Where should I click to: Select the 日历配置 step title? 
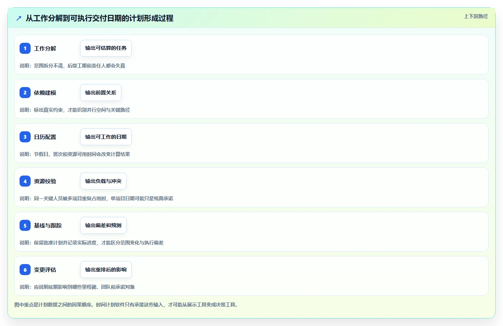(45, 137)
